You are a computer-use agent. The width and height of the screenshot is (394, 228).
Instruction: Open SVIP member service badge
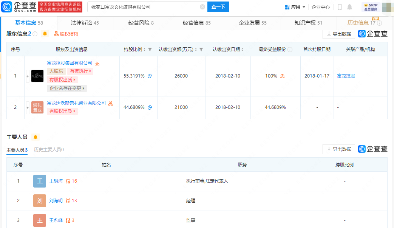click(x=371, y=7)
